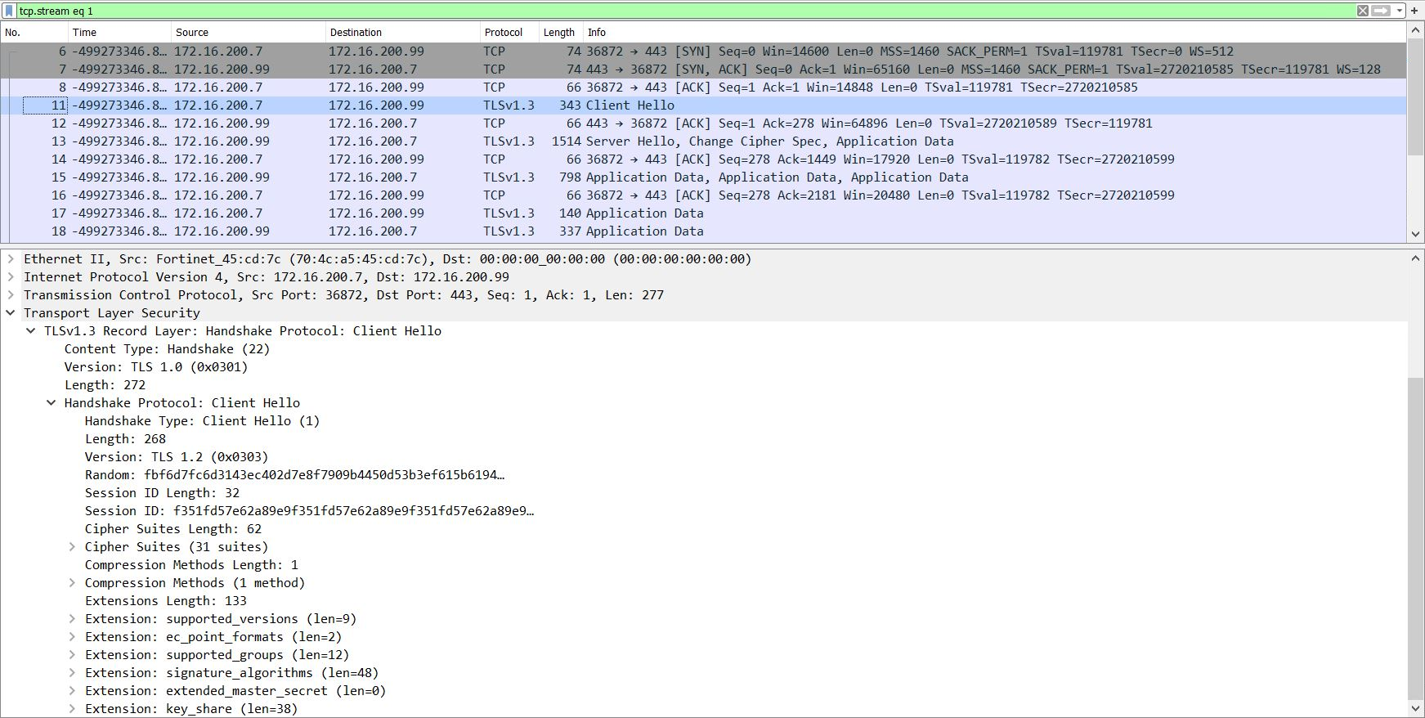Click the packet list scroll up arrow
The width and height of the screenshot is (1425, 718).
1415,31
